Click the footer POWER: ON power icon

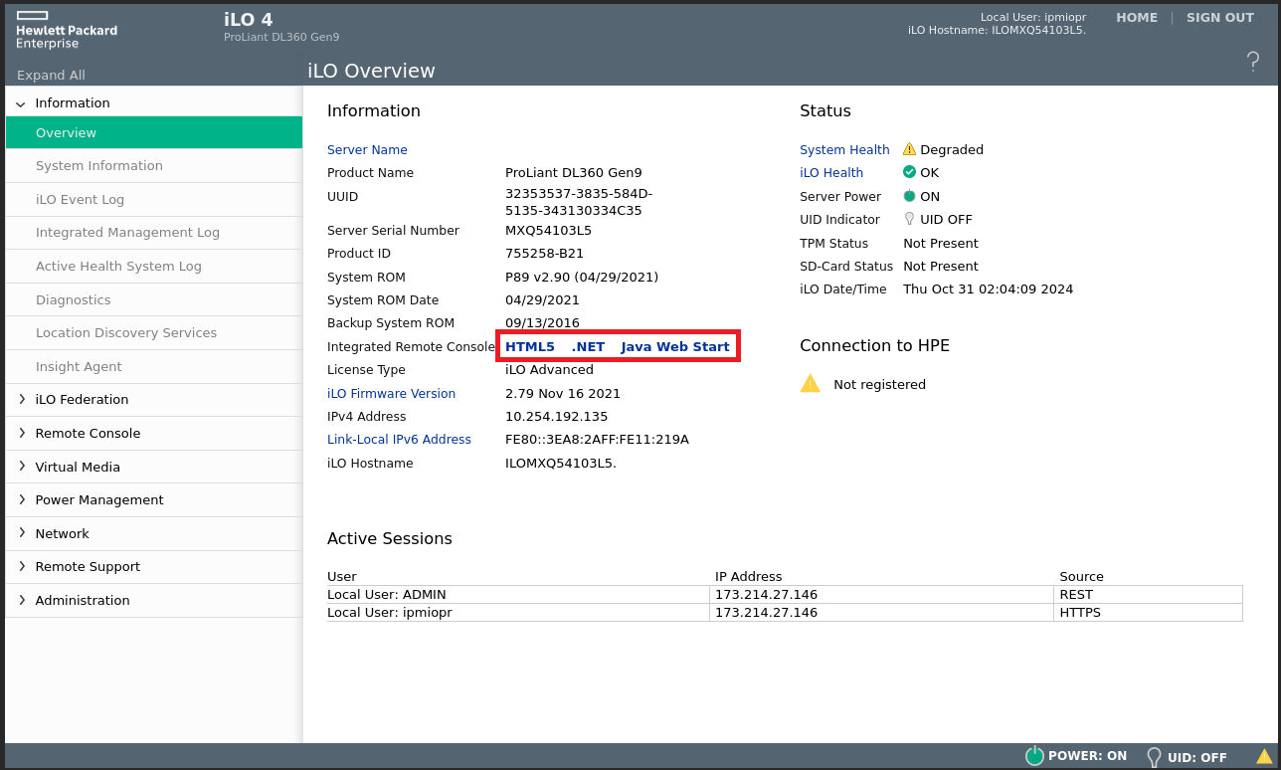[x=1034, y=756]
